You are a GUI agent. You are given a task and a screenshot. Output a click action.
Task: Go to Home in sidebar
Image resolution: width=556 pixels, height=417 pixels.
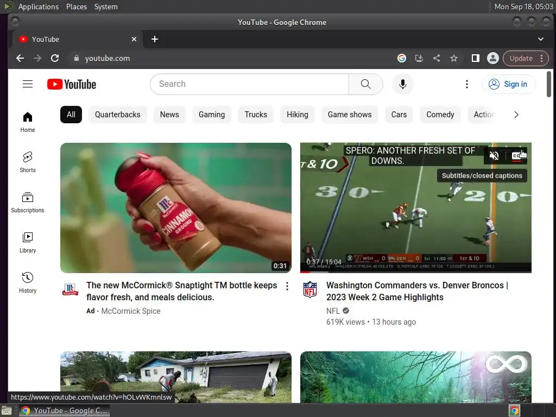(28, 122)
